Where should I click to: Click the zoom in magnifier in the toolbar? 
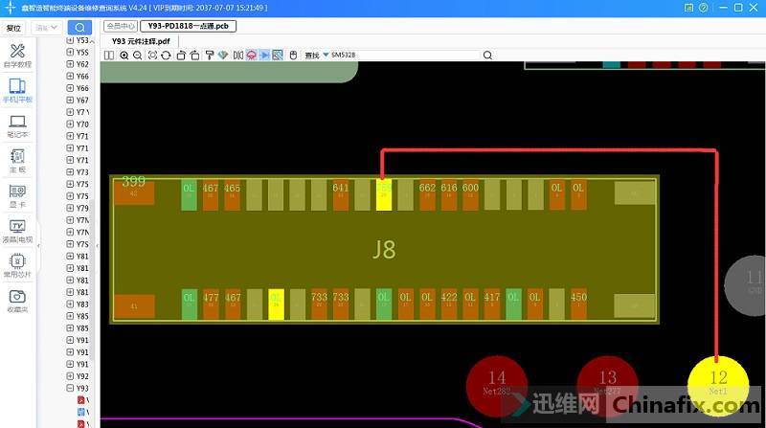click(124, 56)
